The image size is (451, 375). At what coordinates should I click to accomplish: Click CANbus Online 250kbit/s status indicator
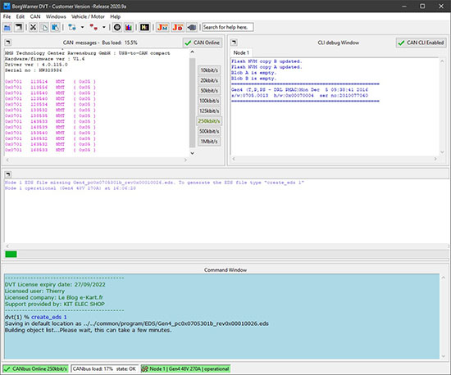(x=35, y=368)
